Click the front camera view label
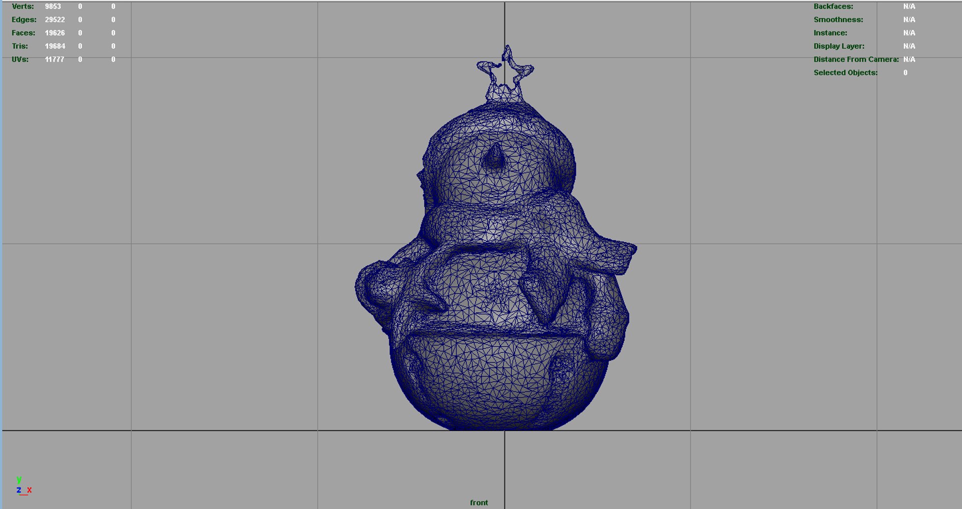 click(x=479, y=502)
